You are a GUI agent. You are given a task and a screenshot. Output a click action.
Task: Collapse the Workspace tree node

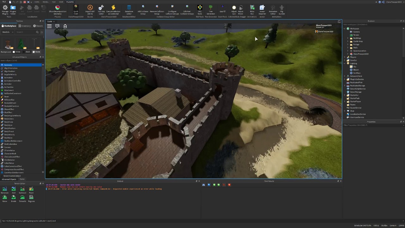click(x=345, y=28)
